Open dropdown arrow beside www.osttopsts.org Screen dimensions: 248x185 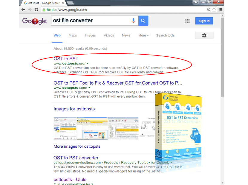[x=88, y=63]
